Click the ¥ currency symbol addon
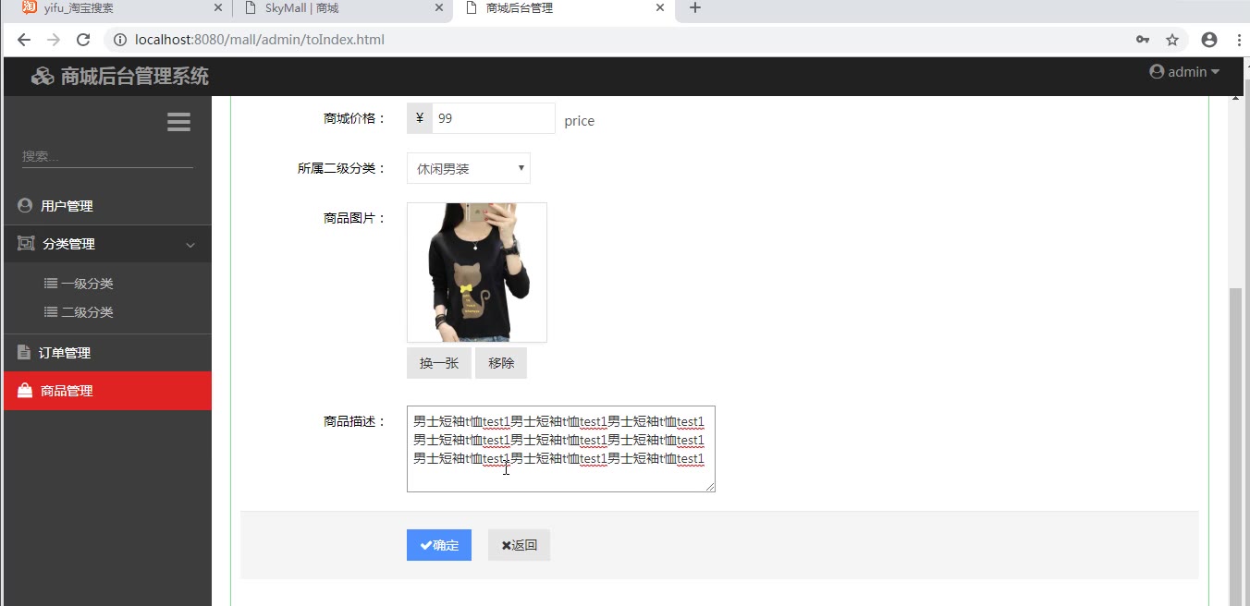The height and width of the screenshot is (606, 1250). pyautogui.click(x=420, y=118)
